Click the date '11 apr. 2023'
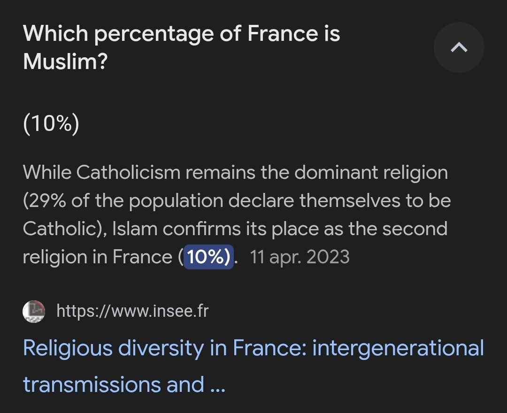507x413 pixels. (300, 257)
